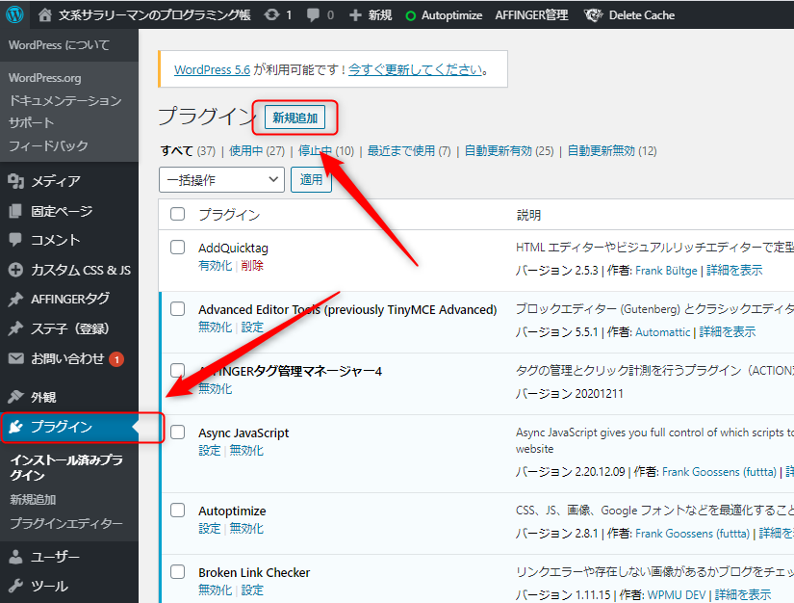Viewport: 794px width, 603px height.
Task: Open the comments bubble icon in the admin bar
Action: pyautogui.click(x=314, y=15)
